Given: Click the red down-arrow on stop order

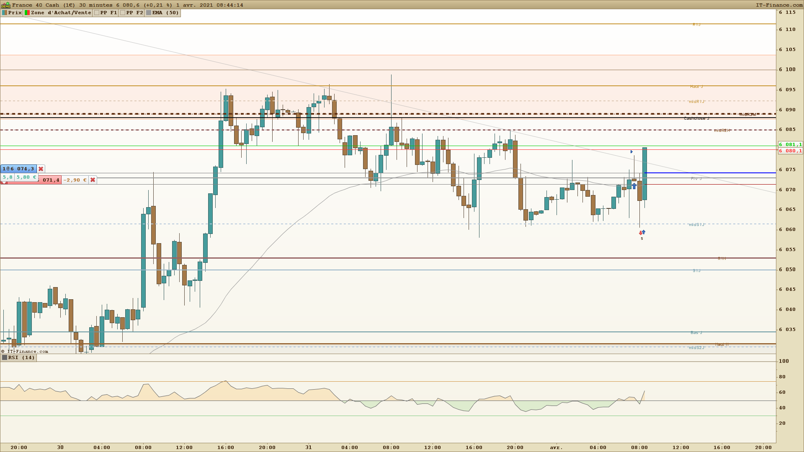Looking at the screenshot, I should tap(3, 183).
